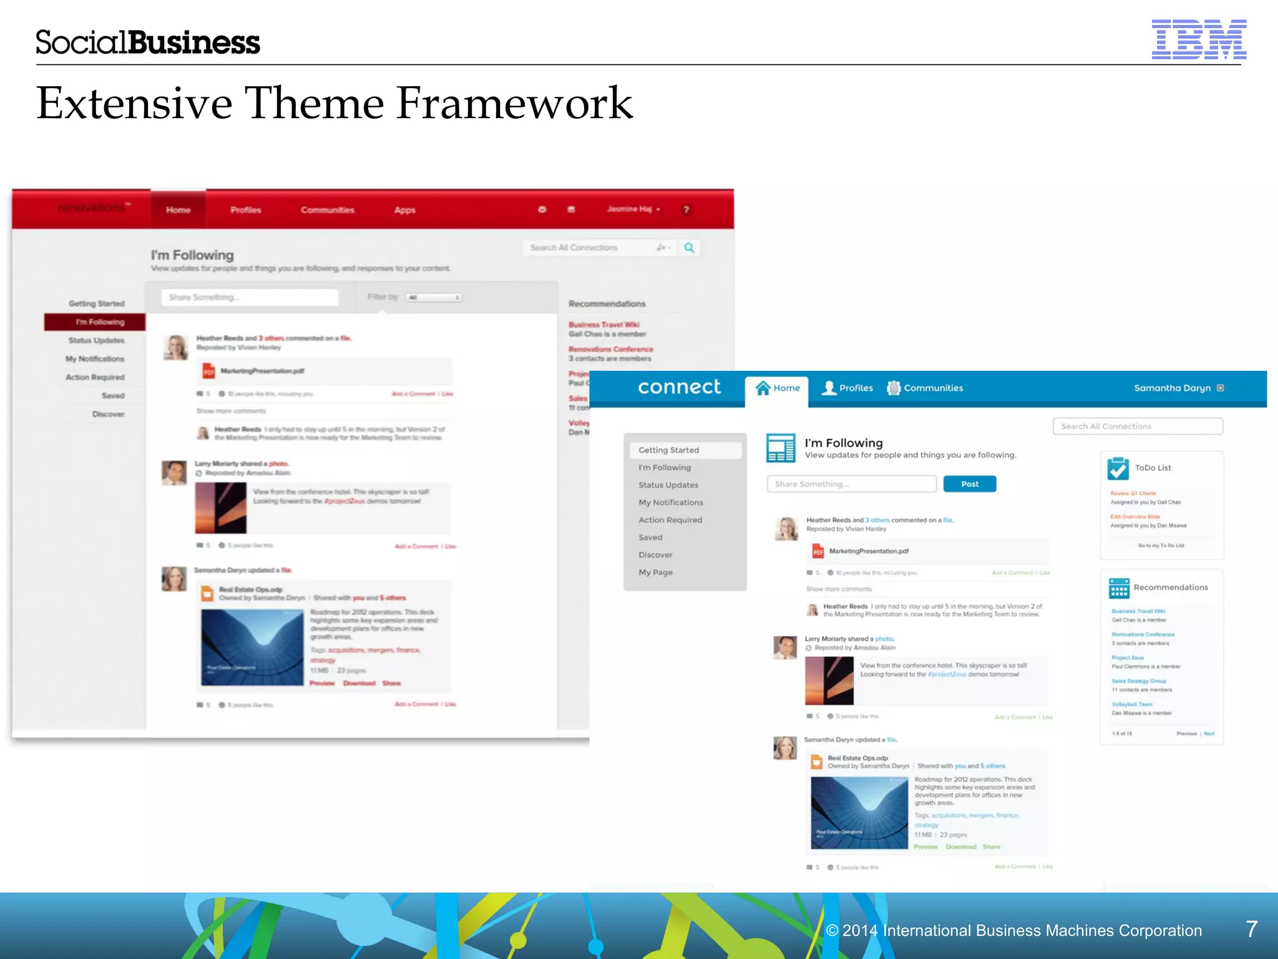Click Samantha Daryn avatar in connect feed
Image resolution: width=1278 pixels, height=959 pixels.
tap(785, 748)
